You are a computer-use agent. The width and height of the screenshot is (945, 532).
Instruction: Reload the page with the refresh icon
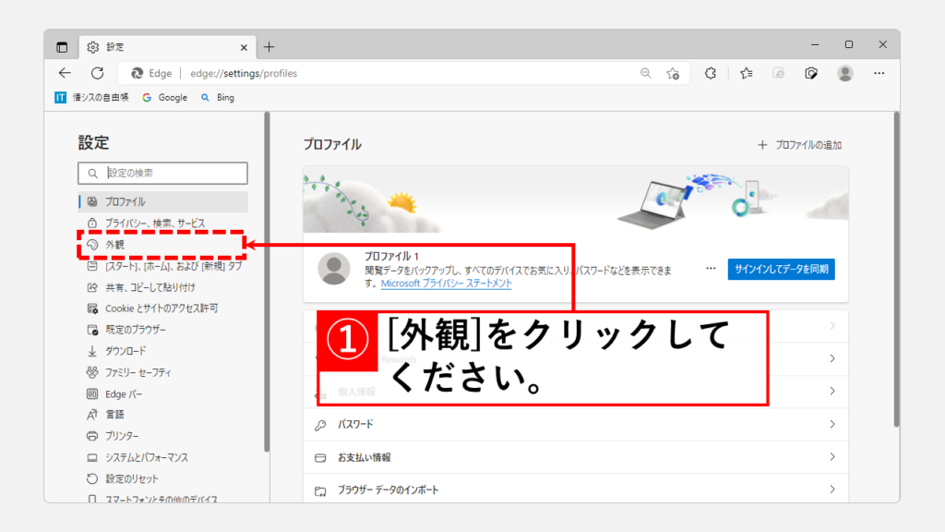pos(97,73)
